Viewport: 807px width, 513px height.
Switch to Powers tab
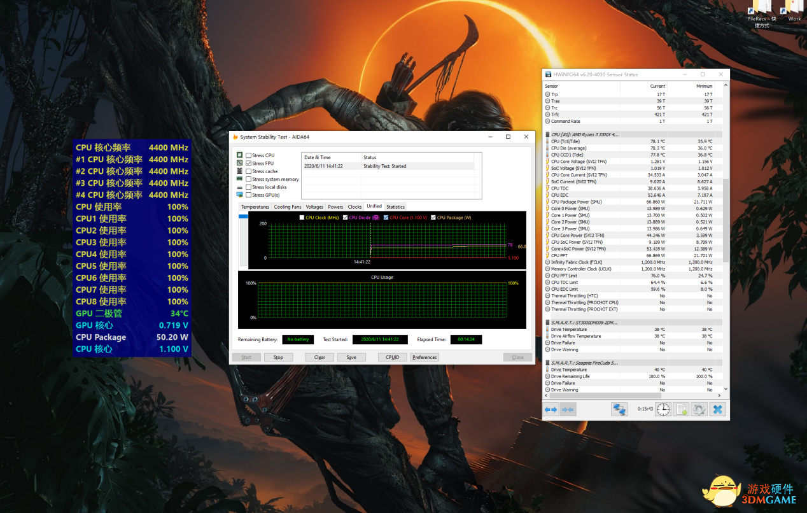(x=335, y=207)
